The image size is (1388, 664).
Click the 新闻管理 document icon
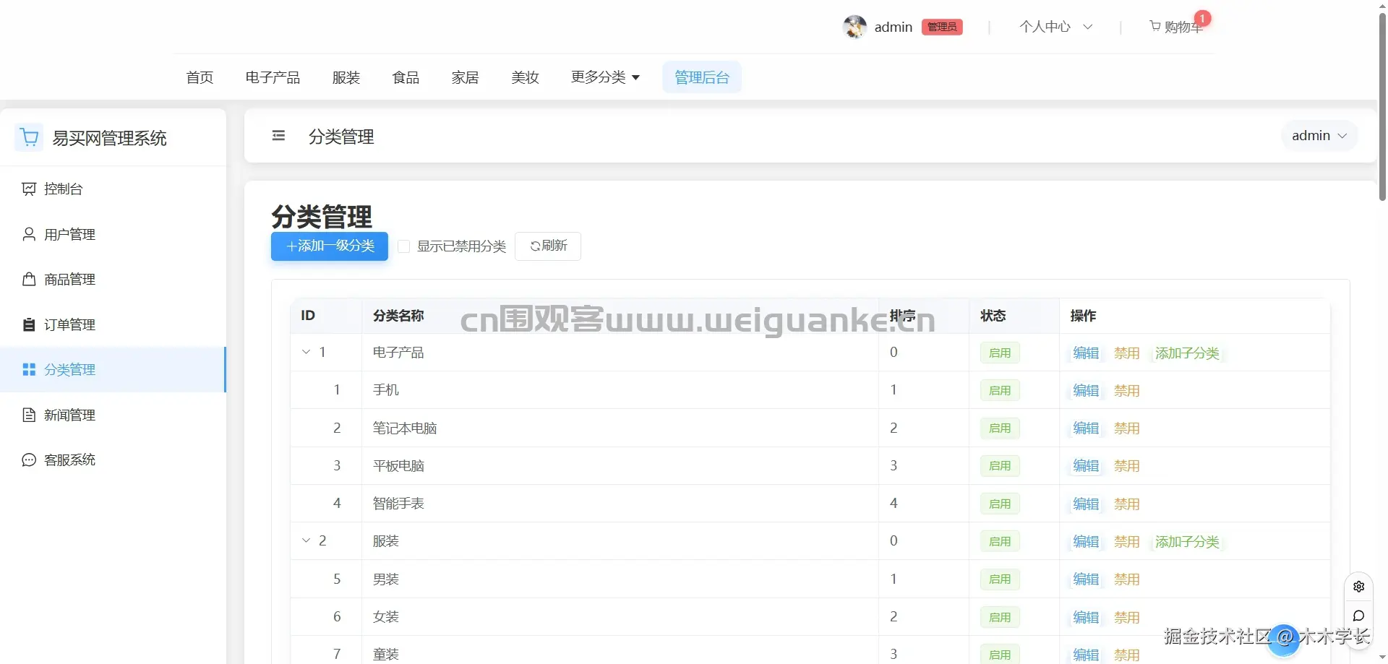pos(29,415)
